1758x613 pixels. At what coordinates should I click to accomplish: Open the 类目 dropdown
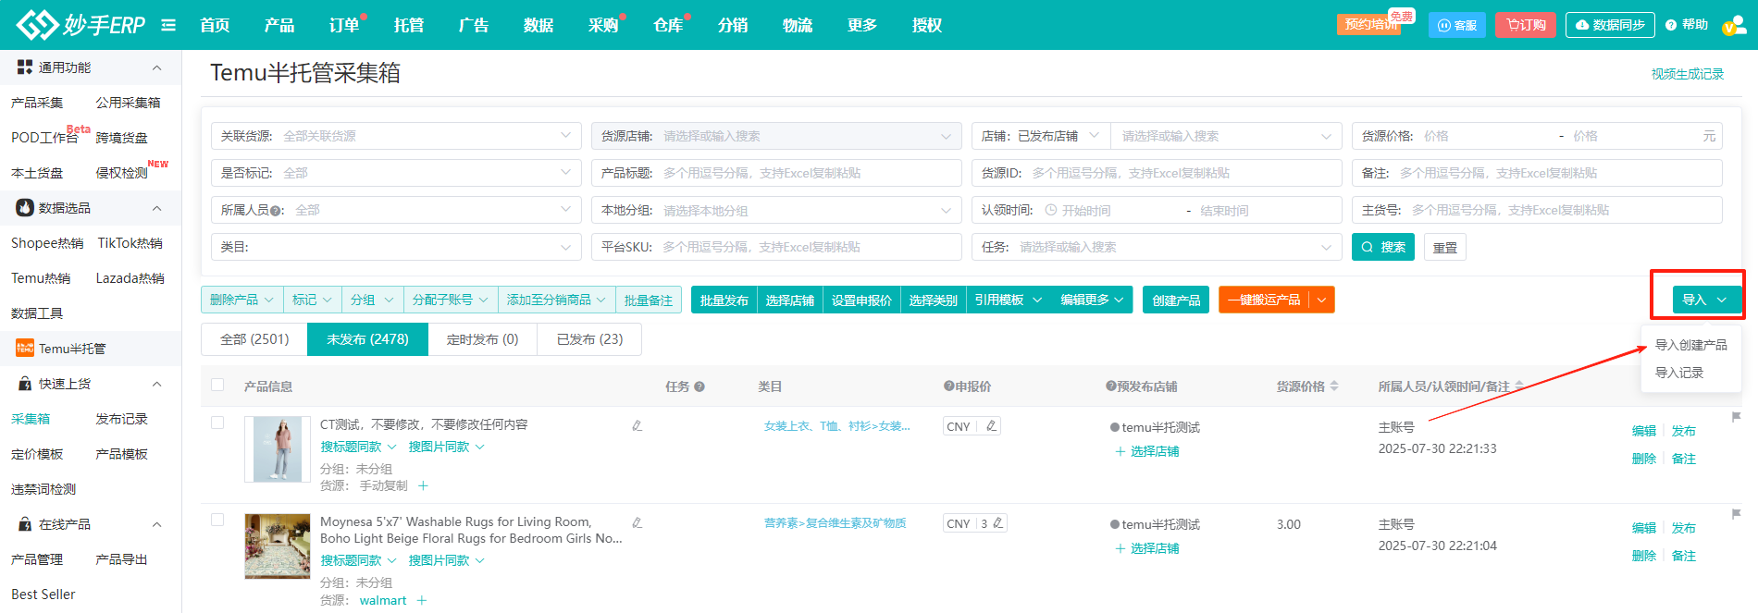[396, 247]
